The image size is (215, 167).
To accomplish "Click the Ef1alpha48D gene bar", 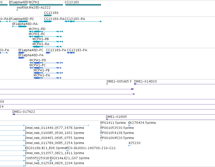I will [18, 5].
